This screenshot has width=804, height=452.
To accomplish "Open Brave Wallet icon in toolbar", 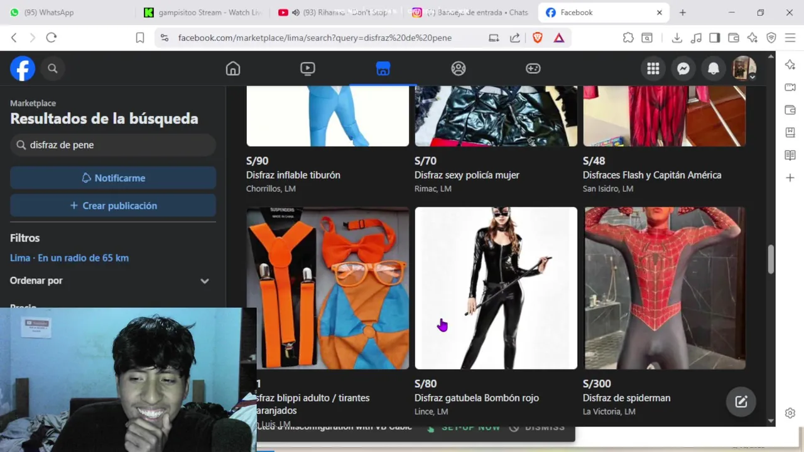I will (734, 38).
